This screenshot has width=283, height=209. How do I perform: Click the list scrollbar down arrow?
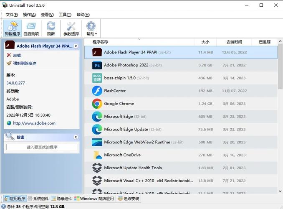[280, 191]
